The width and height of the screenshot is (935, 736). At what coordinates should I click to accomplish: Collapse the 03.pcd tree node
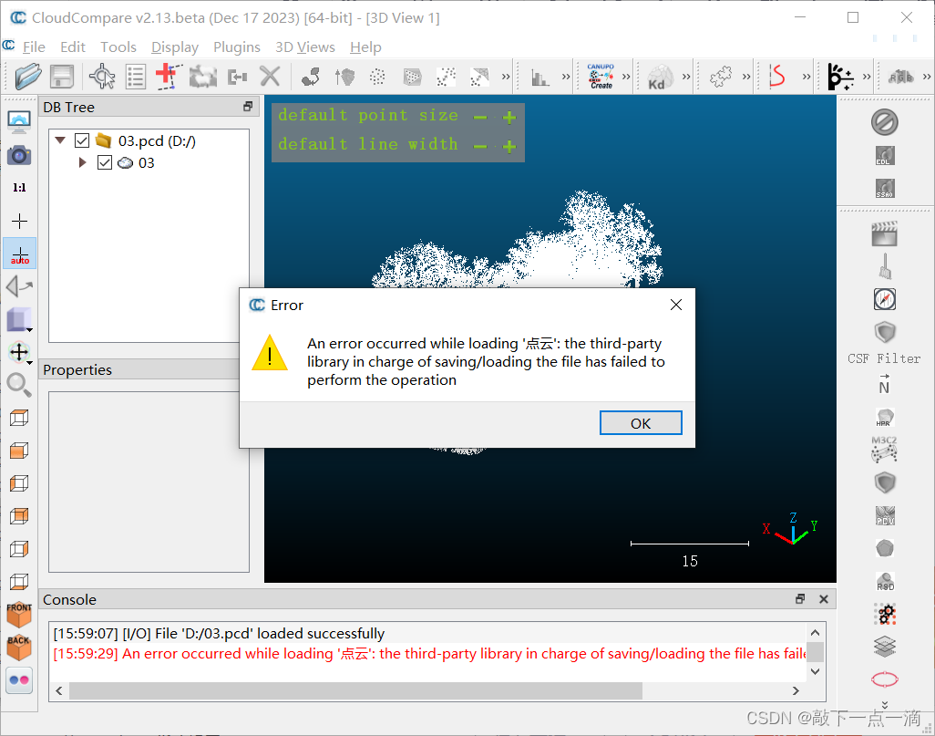click(x=59, y=140)
